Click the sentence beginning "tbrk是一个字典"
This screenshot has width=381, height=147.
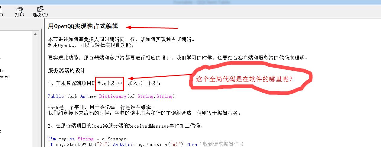101,107
